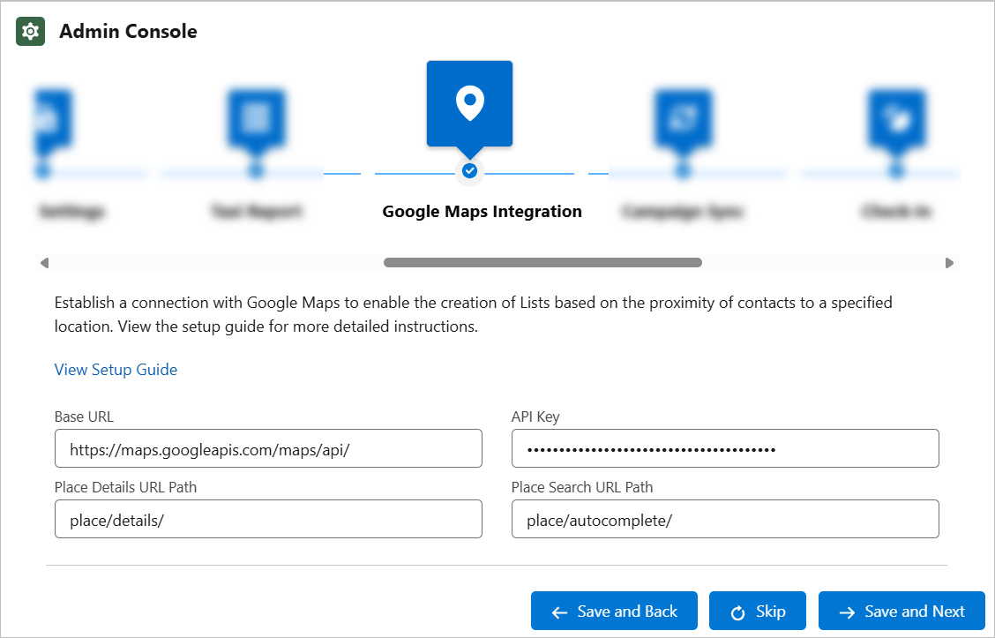Image resolution: width=995 pixels, height=638 pixels.
Task: Click the checkmark marker under Google Maps step
Action: coord(469,170)
